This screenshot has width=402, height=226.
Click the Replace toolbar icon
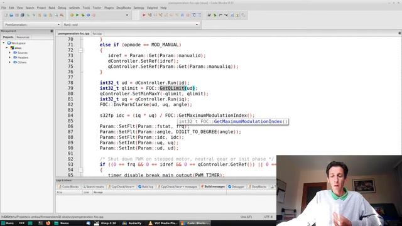click(x=62, y=15)
